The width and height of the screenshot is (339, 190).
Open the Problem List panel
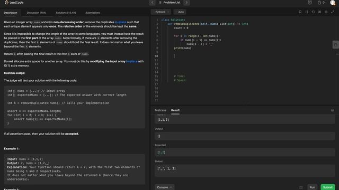[169, 3]
